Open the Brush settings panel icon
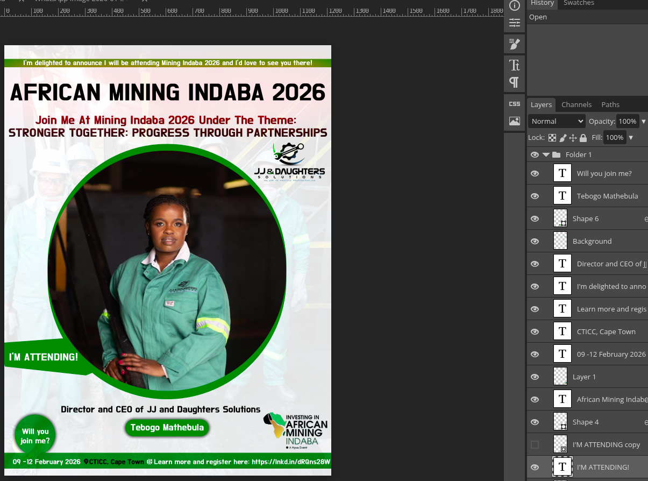The width and height of the screenshot is (648, 481). pos(515,44)
